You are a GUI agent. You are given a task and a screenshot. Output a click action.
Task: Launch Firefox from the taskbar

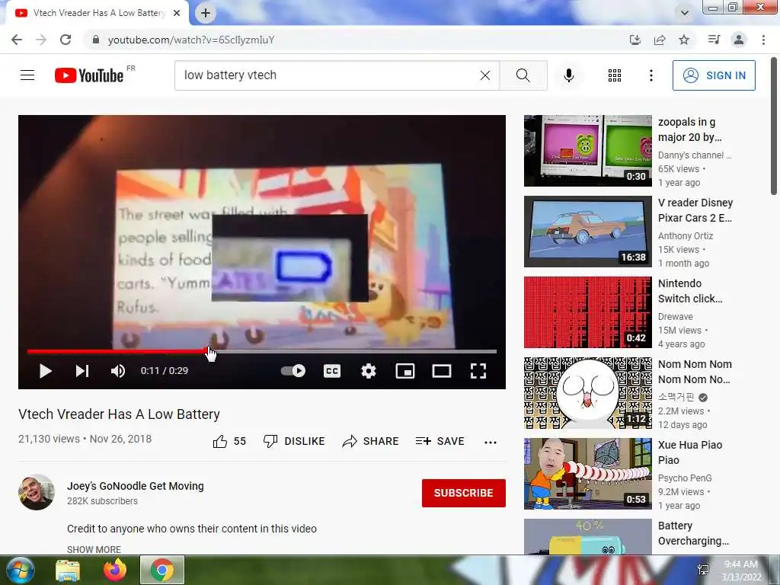point(115,570)
